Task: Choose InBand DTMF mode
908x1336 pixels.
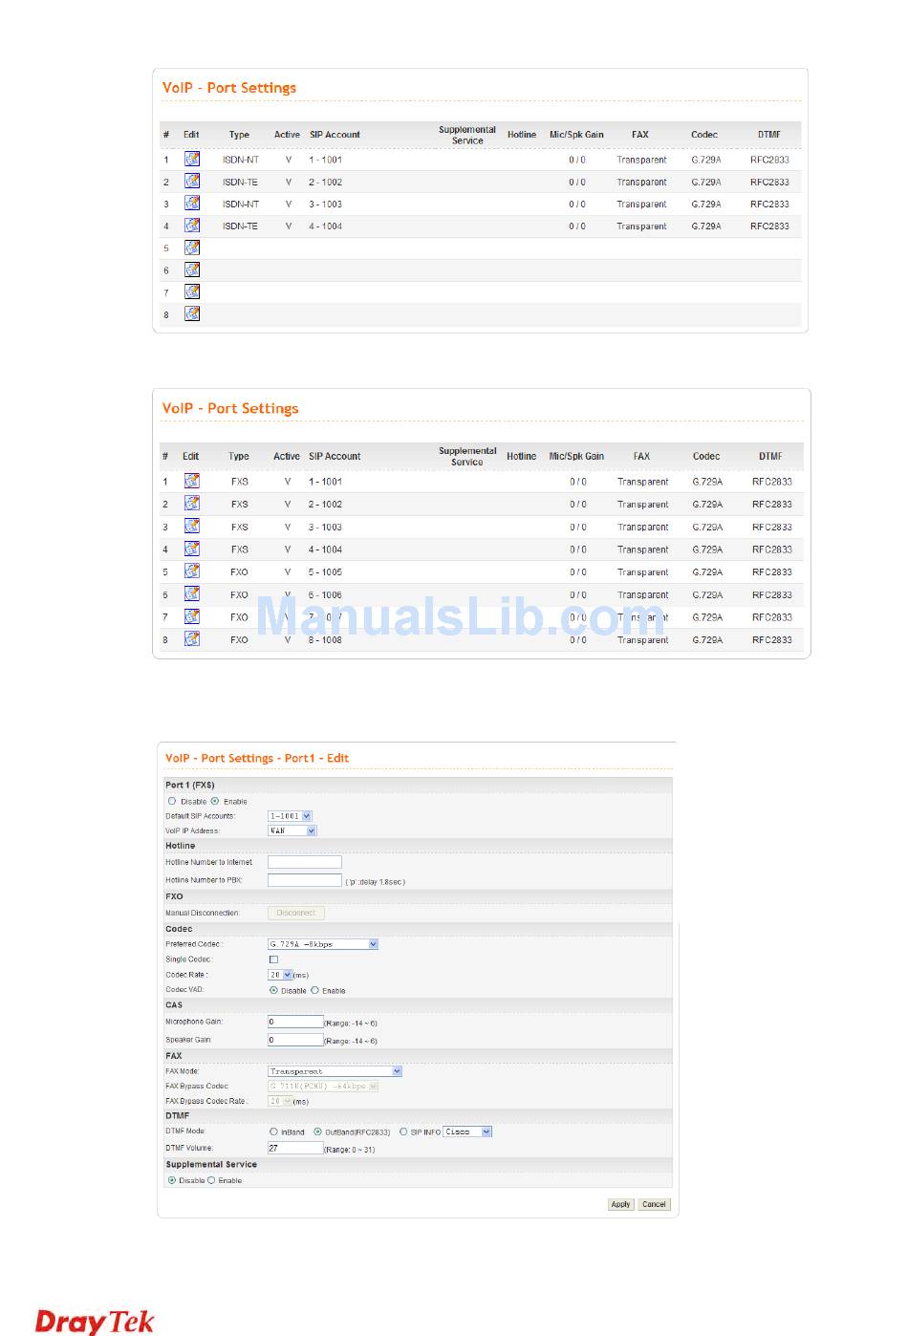Action: pyautogui.click(x=274, y=1131)
